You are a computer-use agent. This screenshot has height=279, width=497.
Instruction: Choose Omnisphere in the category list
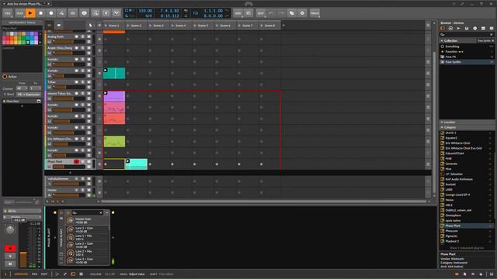[x=467, y=215]
